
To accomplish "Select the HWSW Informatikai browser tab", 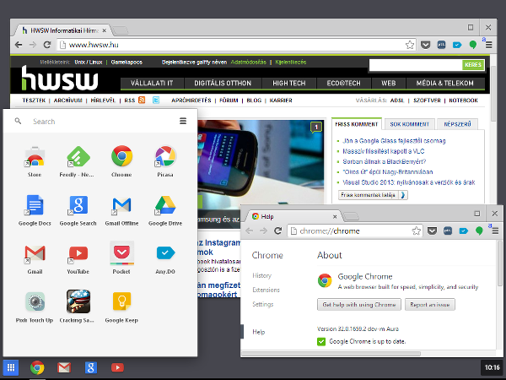I will point(63,30).
